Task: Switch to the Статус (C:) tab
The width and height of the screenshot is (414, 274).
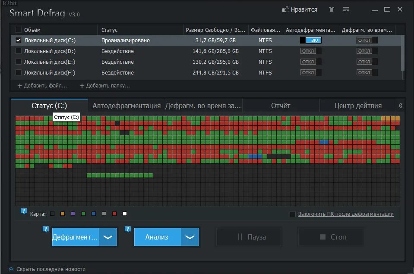Action: point(49,106)
